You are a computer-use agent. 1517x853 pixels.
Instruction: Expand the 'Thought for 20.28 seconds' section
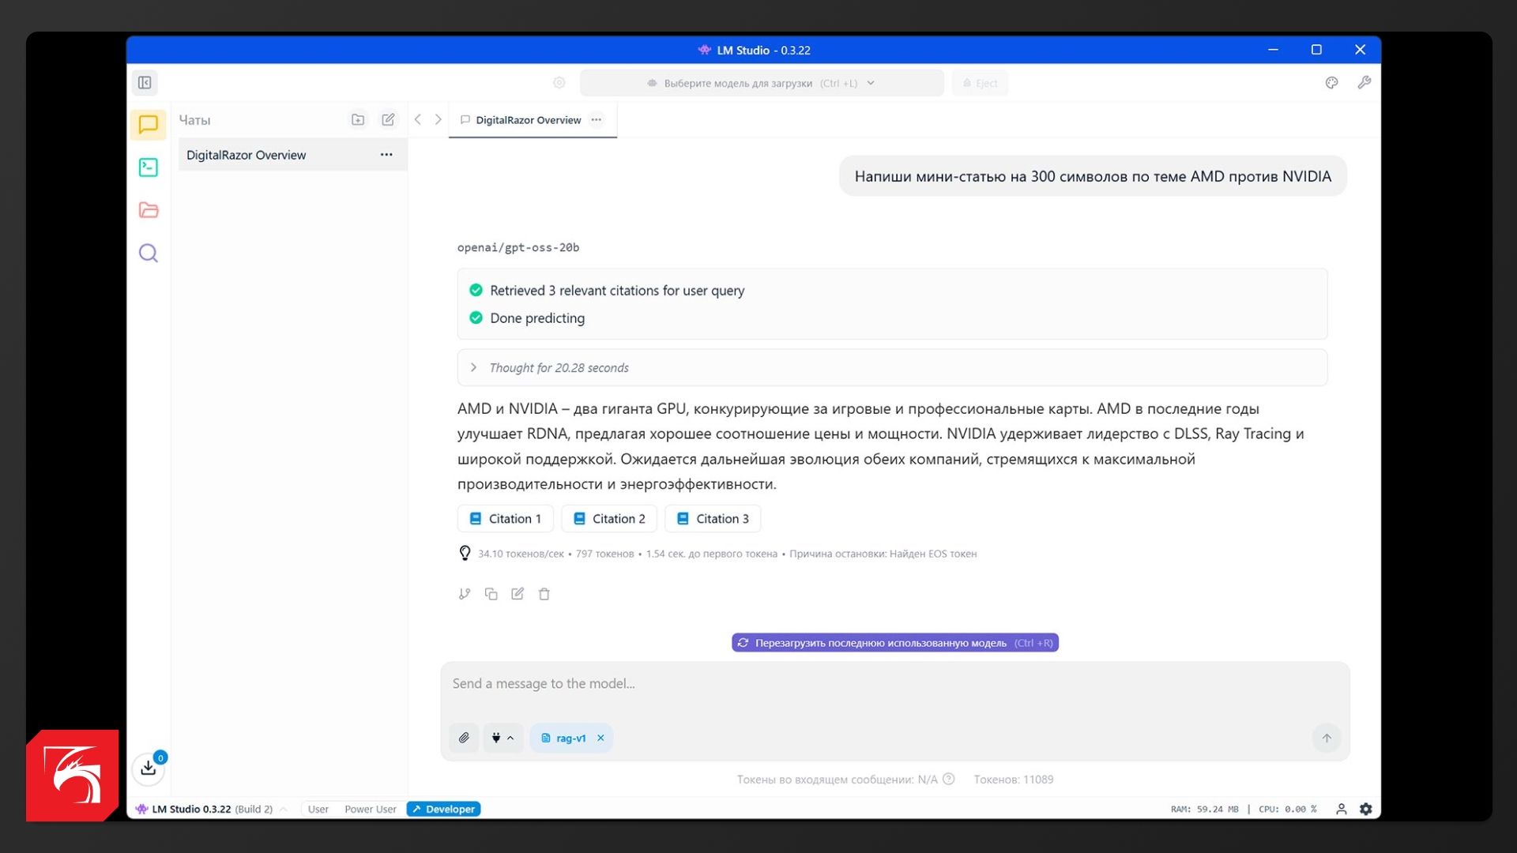click(x=559, y=368)
